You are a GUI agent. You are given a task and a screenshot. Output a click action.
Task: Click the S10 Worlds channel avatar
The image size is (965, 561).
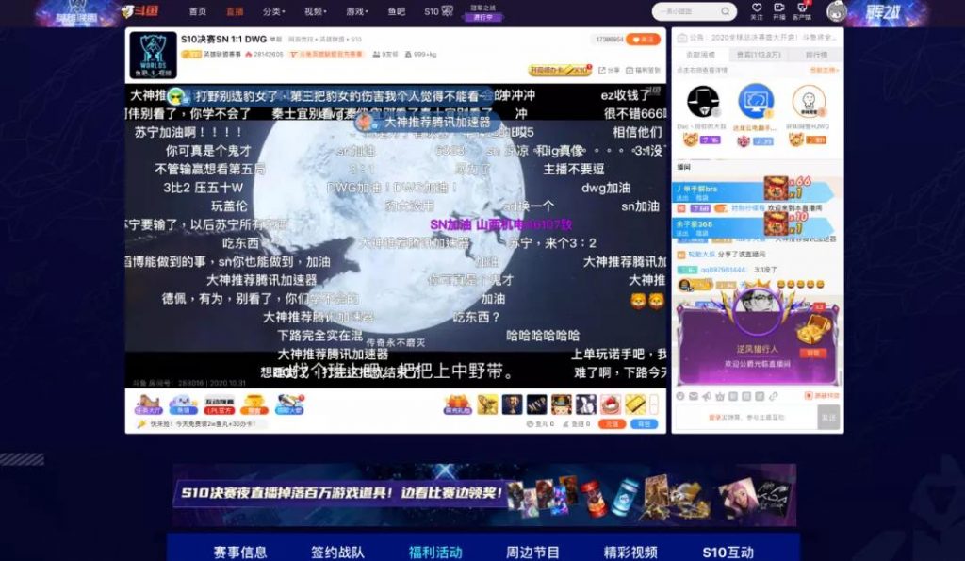click(x=154, y=55)
